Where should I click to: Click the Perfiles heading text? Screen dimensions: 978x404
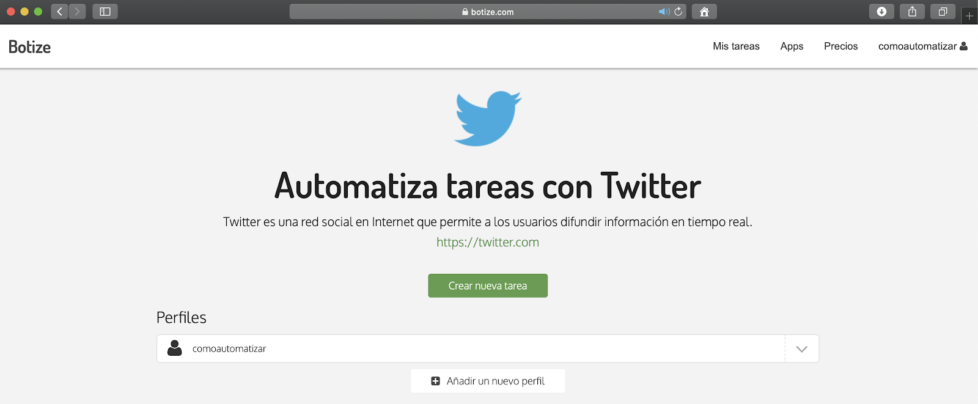pyautogui.click(x=182, y=318)
